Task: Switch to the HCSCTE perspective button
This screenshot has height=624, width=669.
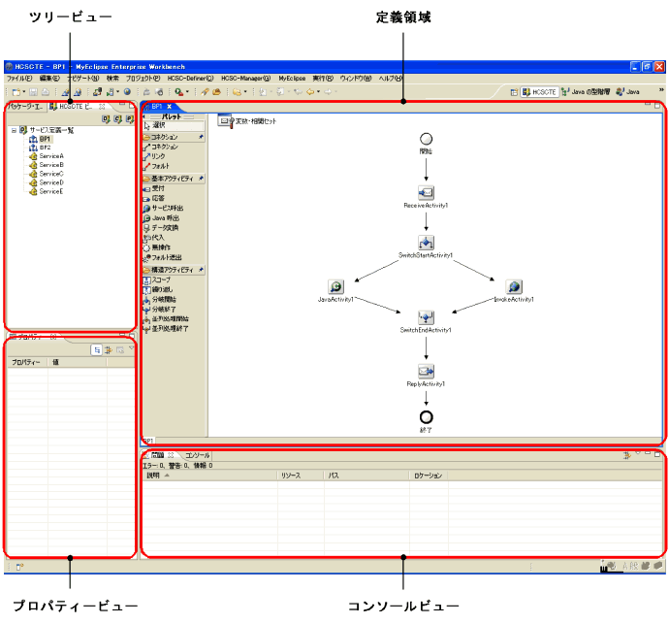Action: point(540,92)
